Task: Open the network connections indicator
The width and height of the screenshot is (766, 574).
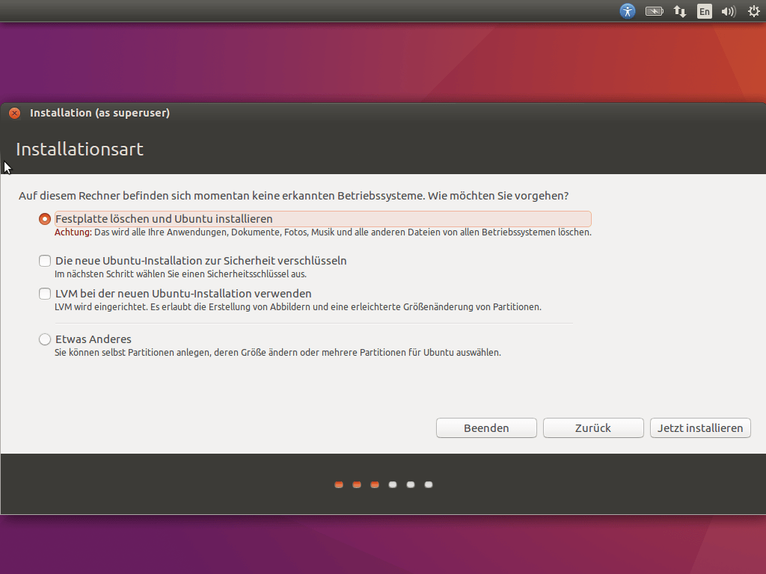Action: coord(679,10)
